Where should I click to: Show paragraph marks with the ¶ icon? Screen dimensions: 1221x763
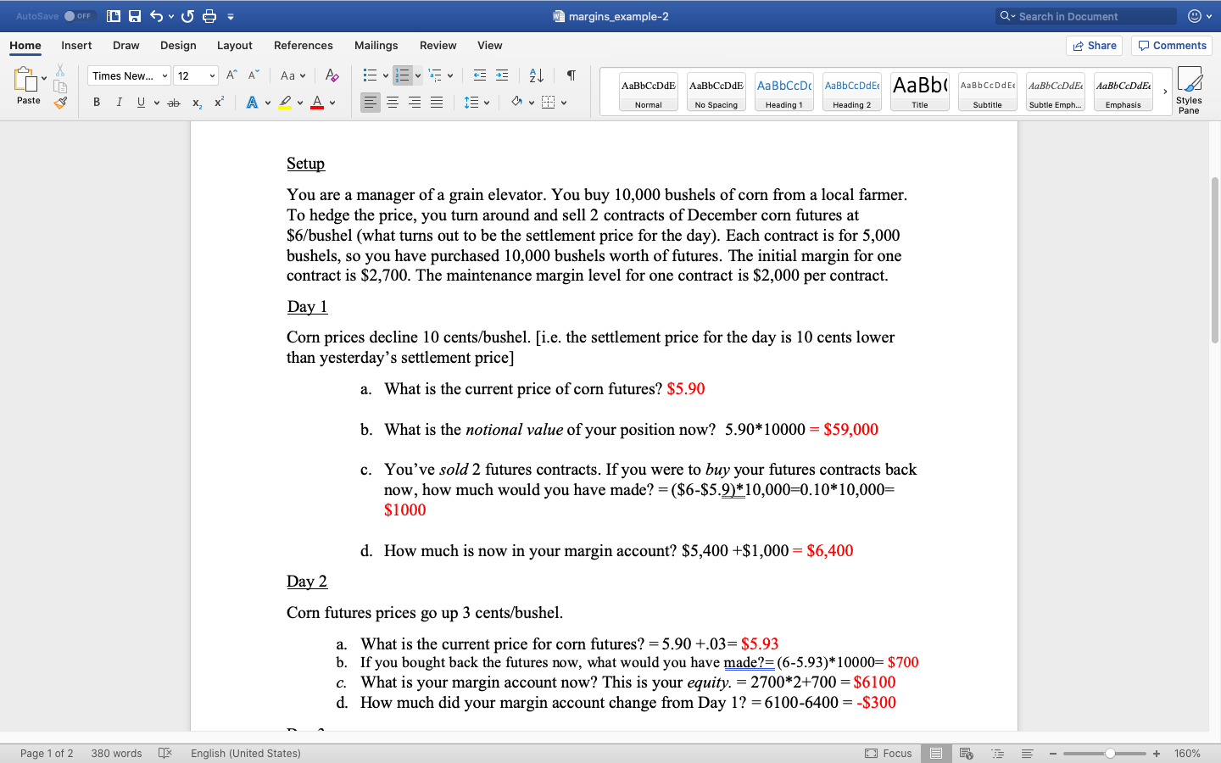571,75
